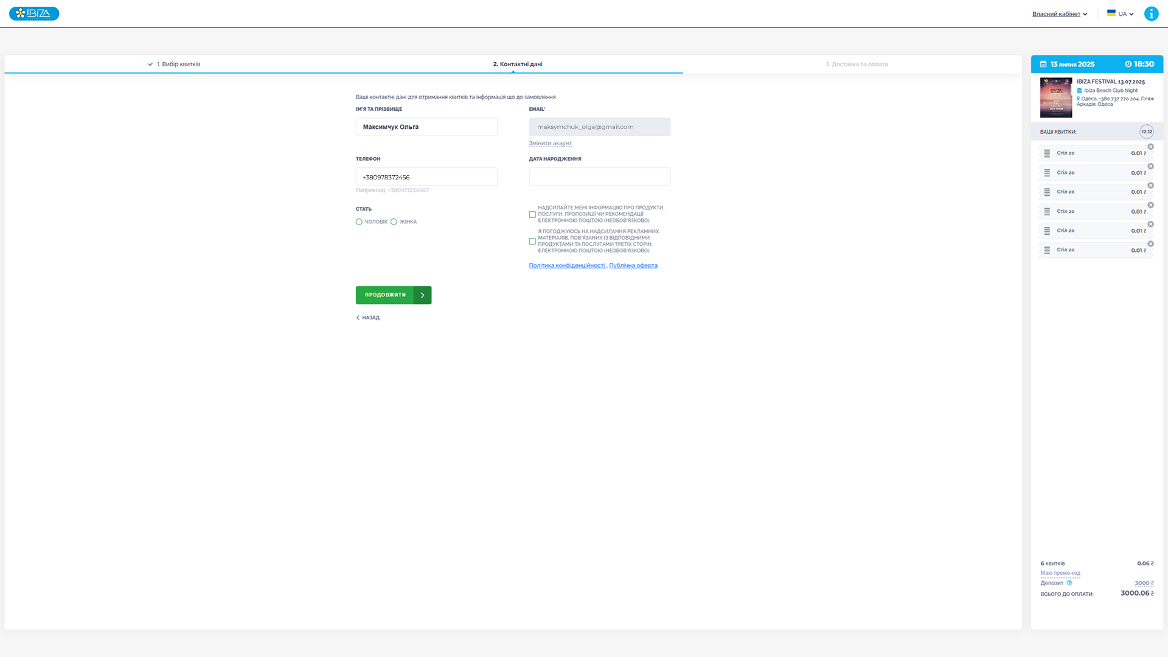Viewport: 1168px width, 657px height.
Task: Click the 12:32 countdown timer circle
Action: (1146, 131)
